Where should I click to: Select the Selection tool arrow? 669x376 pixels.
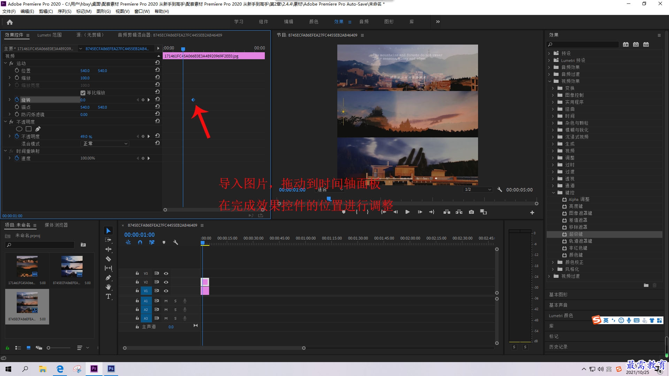(x=108, y=231)
